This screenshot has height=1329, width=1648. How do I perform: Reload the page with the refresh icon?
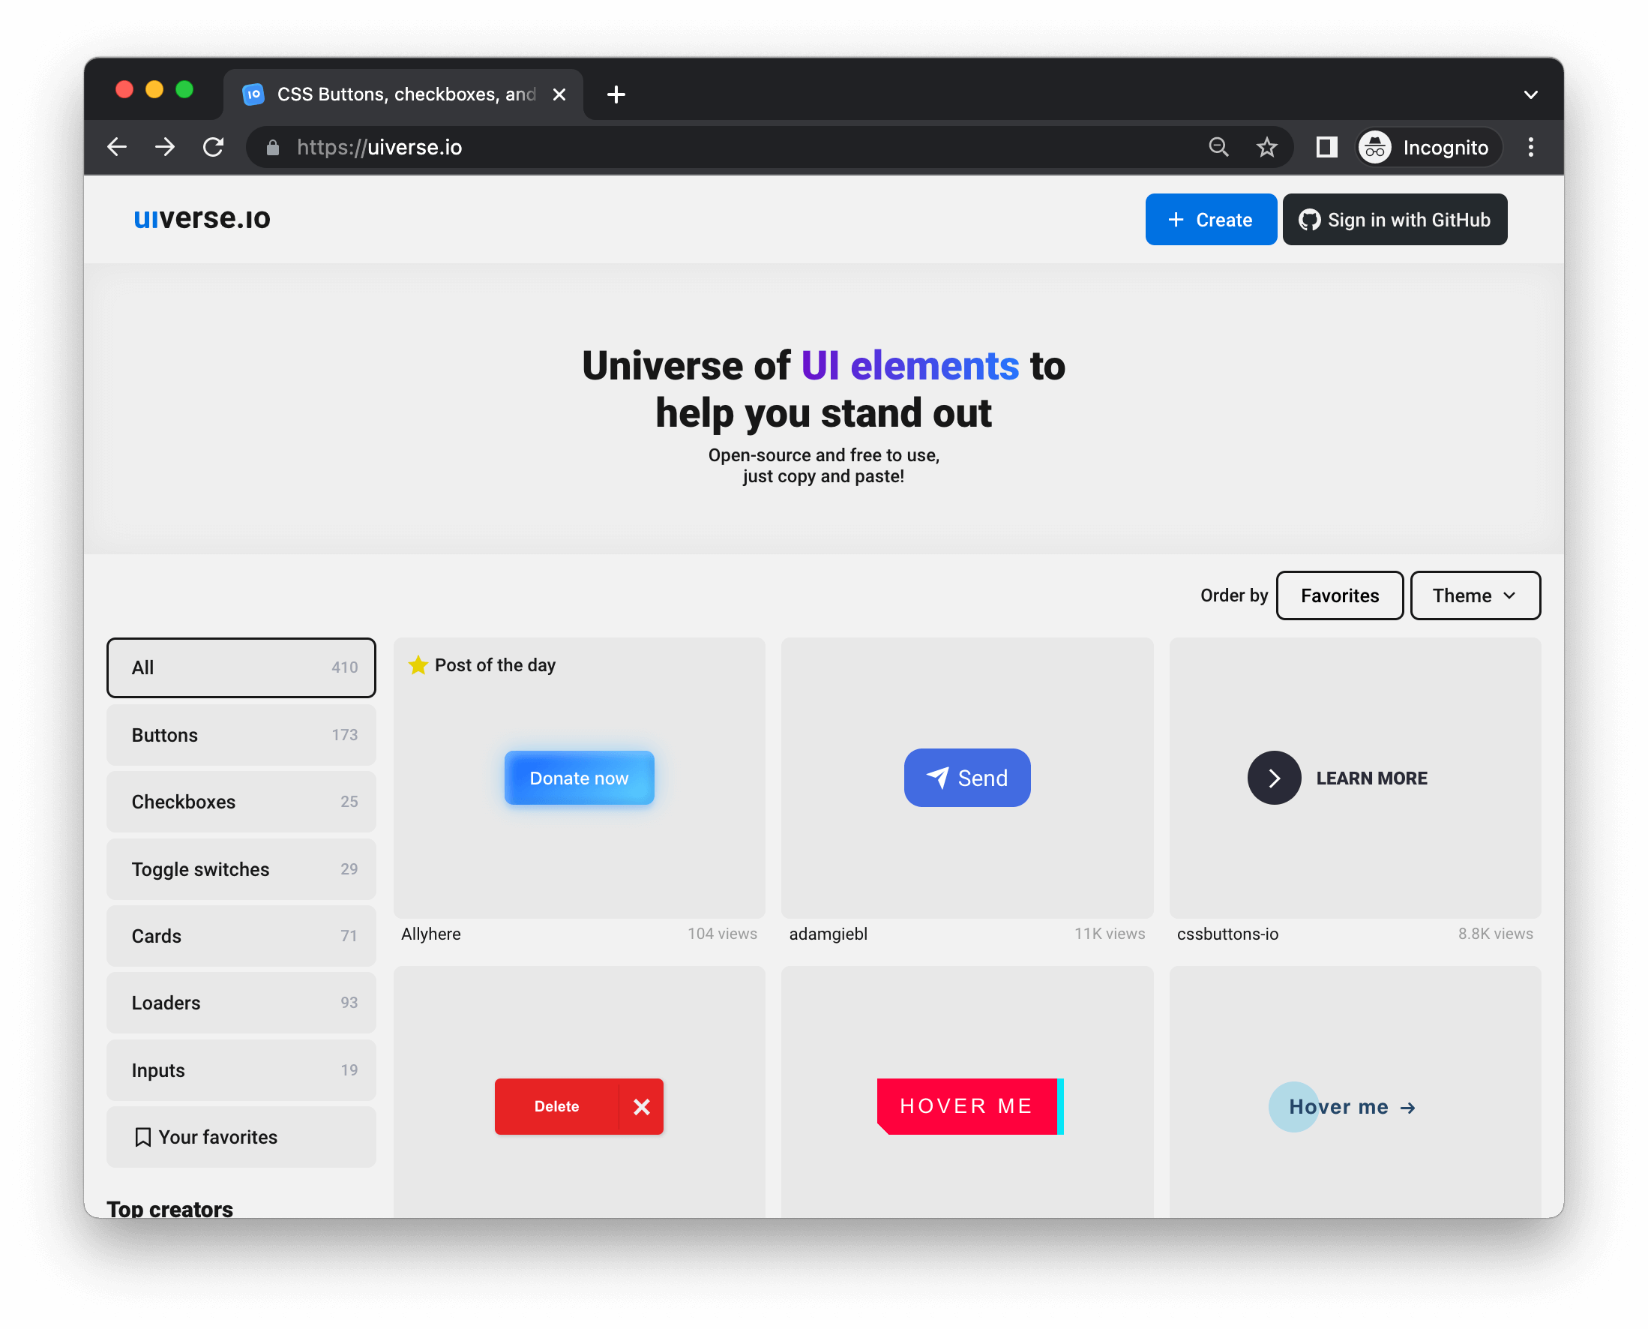pyautogui.click(x=214, y=147)
